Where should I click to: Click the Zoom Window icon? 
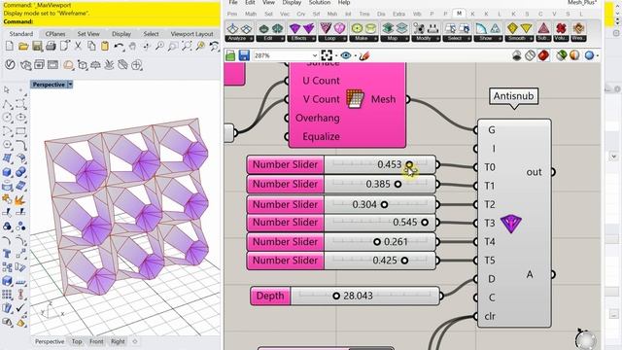173,47
